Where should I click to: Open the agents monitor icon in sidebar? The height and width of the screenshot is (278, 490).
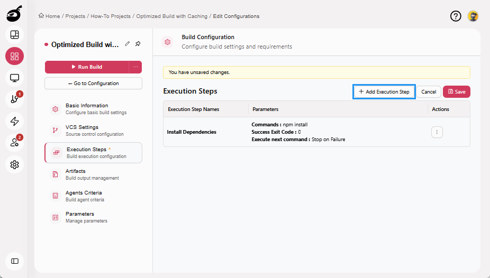[x=14, y=78]
